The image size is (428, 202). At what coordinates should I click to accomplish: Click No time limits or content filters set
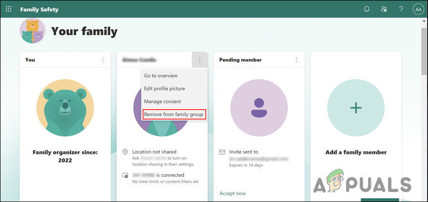pos(165,181)
